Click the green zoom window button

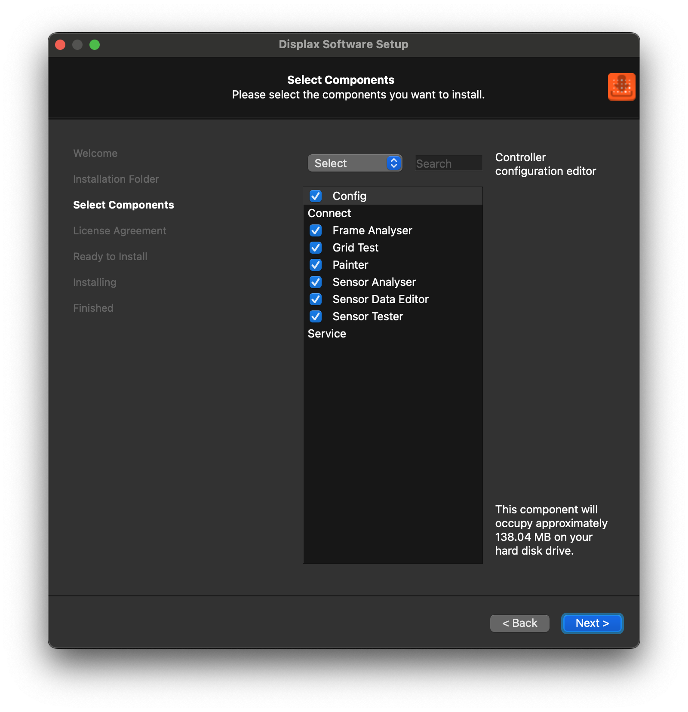(95, 45)
